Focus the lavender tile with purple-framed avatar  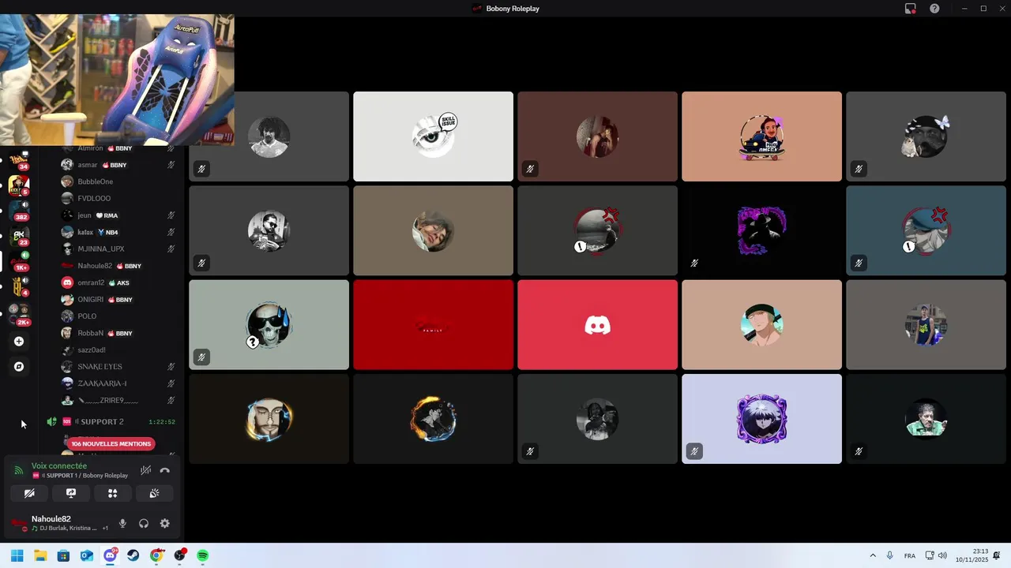(761, 419)
